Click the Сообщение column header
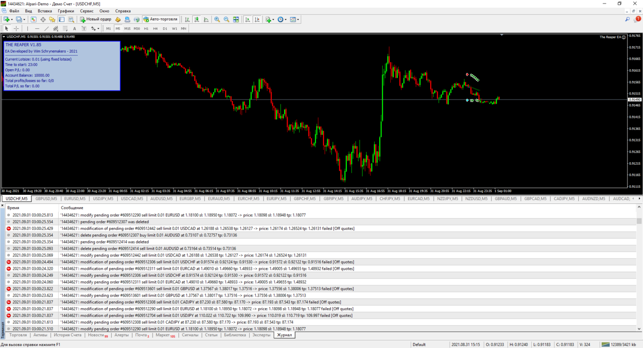This screenshot has width=643, height=348. (72, 208)
